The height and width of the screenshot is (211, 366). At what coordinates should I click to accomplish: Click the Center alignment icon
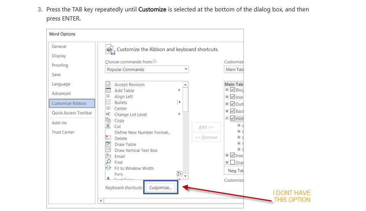click(108, 108)
